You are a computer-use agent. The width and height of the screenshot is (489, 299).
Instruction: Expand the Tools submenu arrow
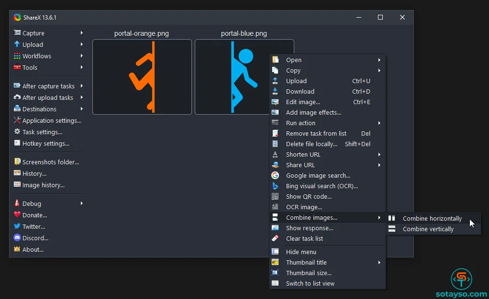pyautogui.click(x=82, y=67)
